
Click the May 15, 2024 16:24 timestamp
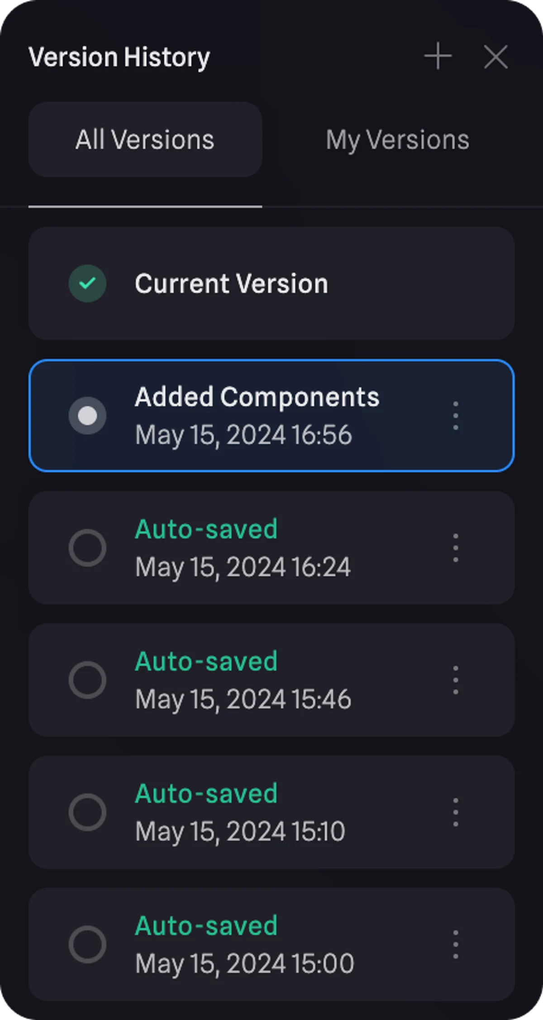click(x=243, y=567)
